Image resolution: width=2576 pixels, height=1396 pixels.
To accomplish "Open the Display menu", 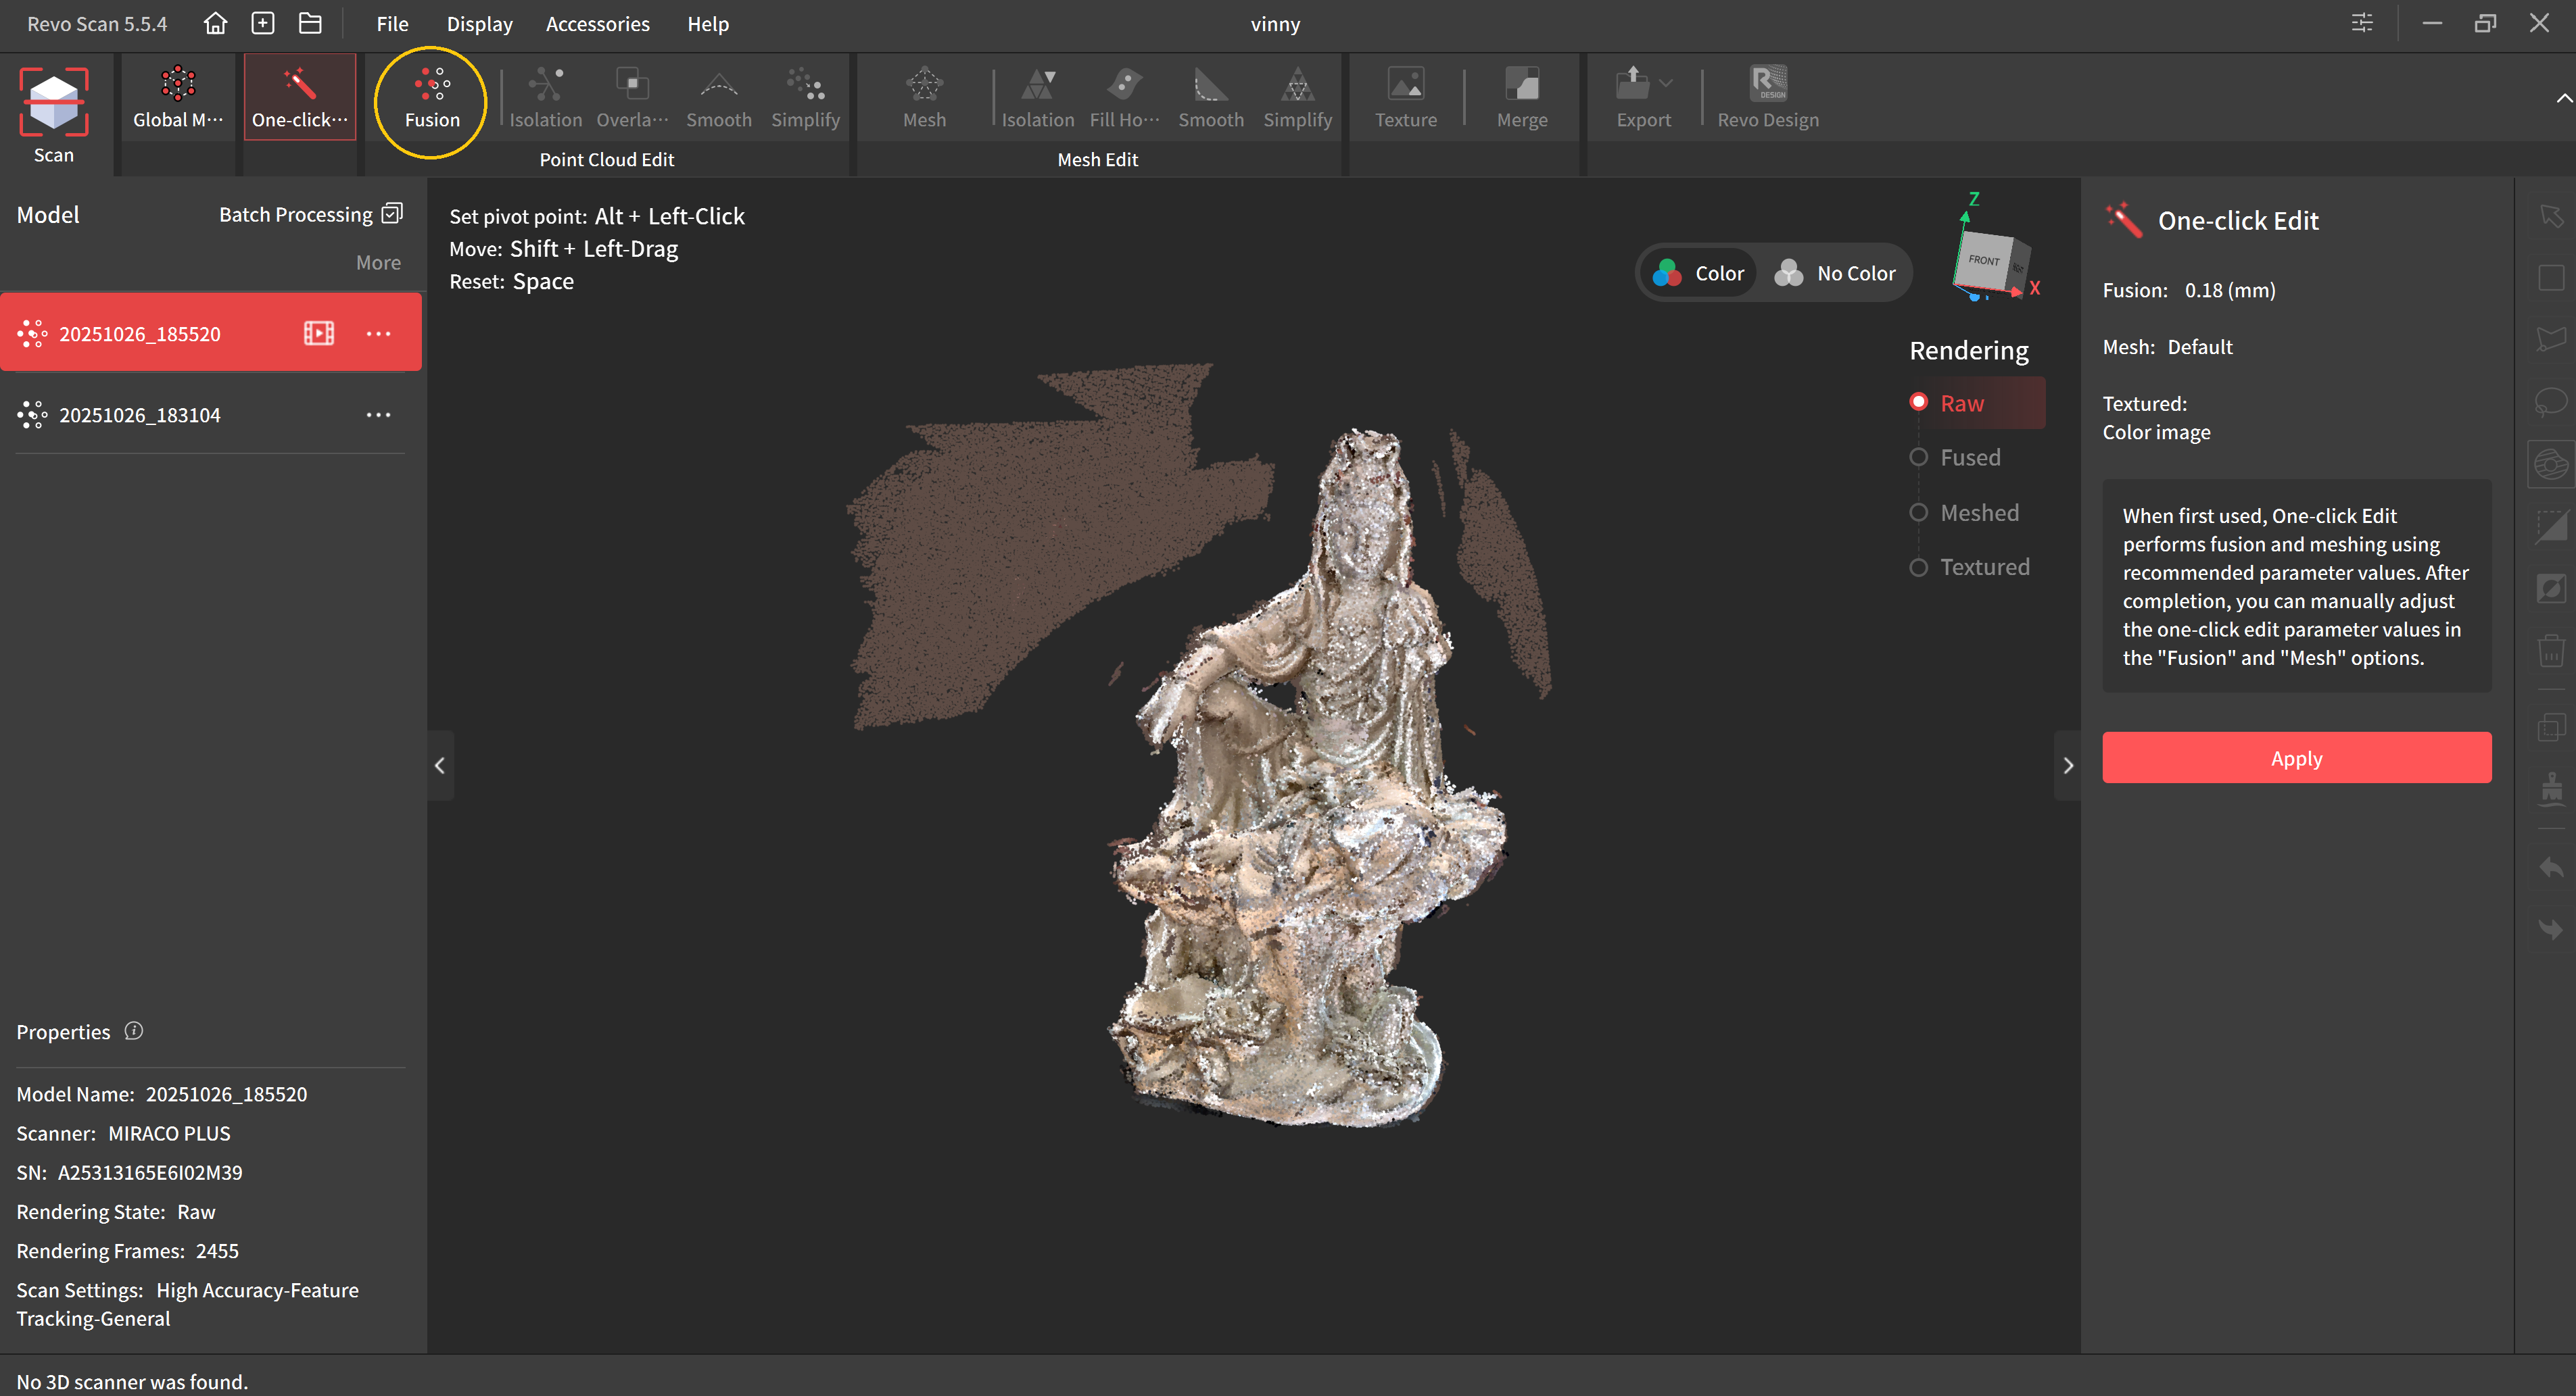I will 479,23.
